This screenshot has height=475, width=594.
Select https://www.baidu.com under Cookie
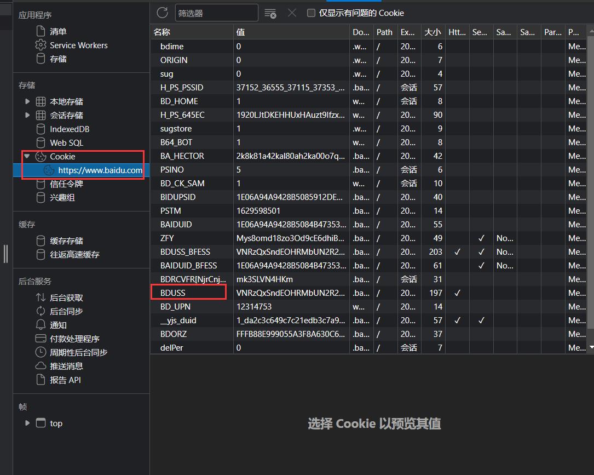point(100,170)
